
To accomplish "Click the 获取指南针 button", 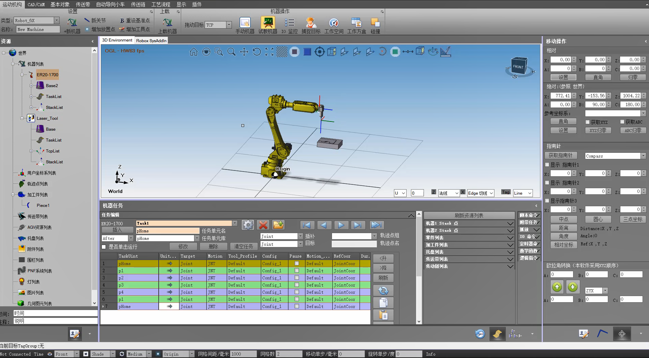I will (x=560, y=156).
